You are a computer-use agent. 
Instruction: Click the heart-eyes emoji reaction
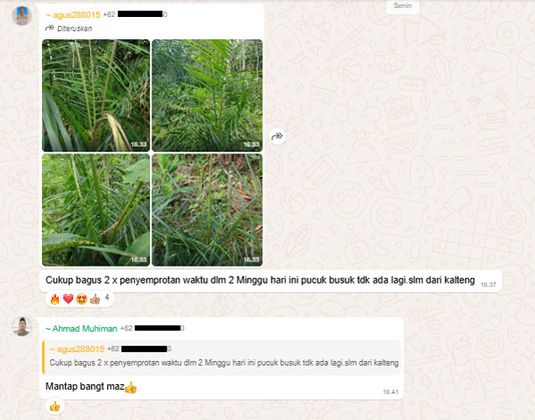81,300
